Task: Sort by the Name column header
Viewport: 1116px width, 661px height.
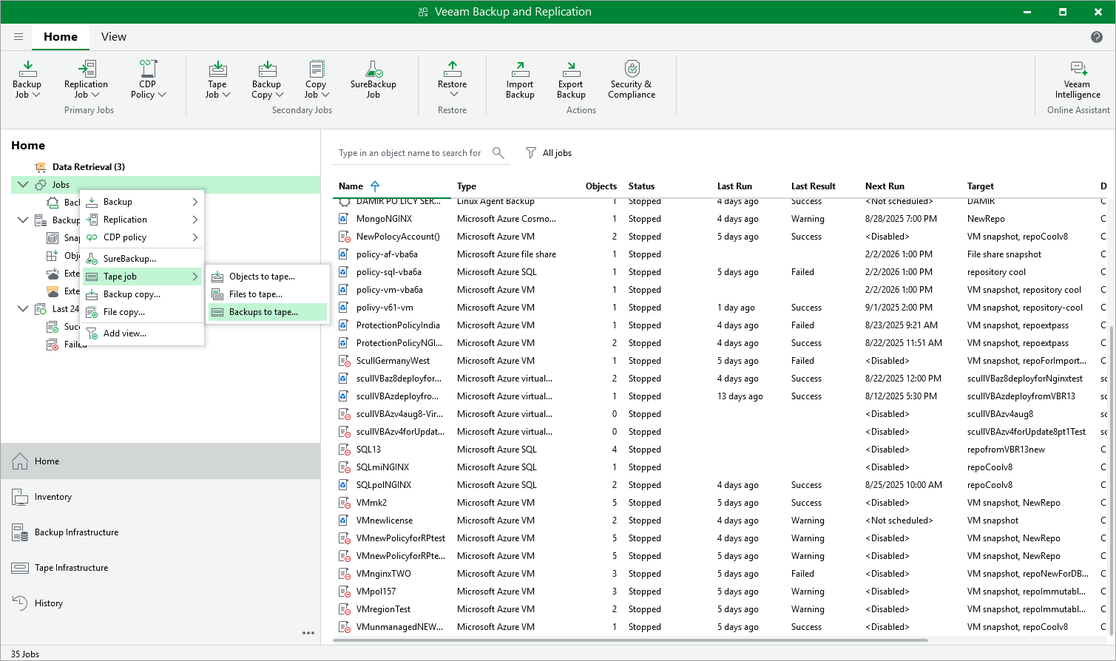Action: 351,186
